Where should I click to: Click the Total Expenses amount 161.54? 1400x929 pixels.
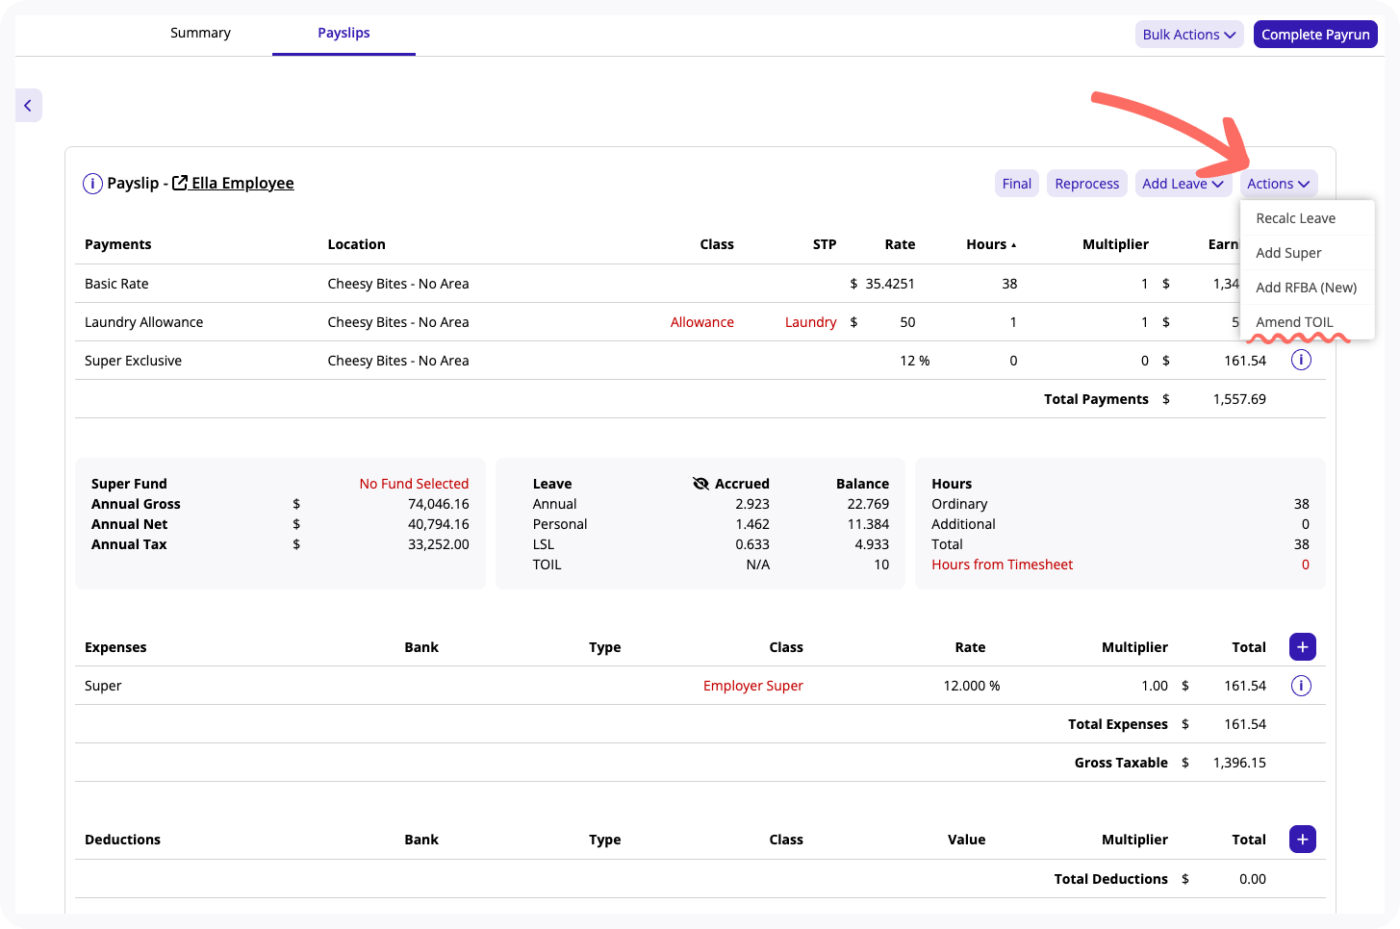[x=1245, y=724]
